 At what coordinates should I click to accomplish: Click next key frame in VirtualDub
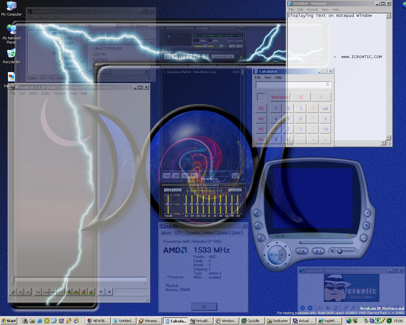(76, 292)
